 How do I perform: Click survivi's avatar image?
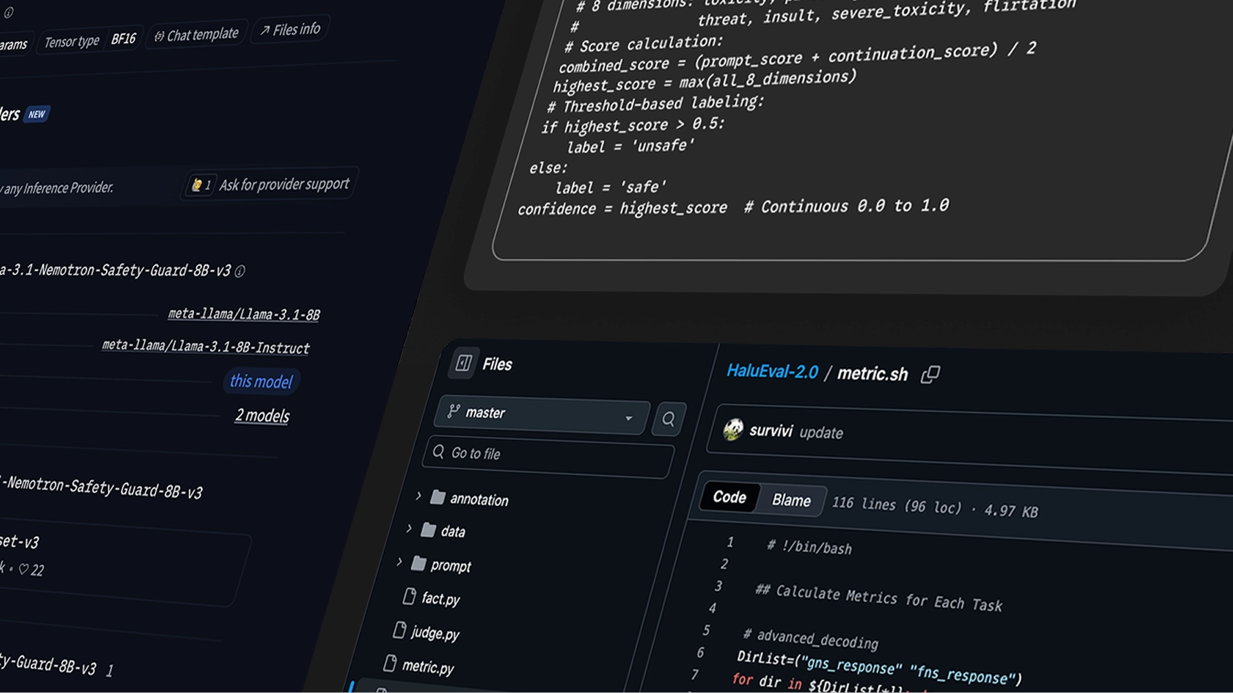(x=733, y=430)
